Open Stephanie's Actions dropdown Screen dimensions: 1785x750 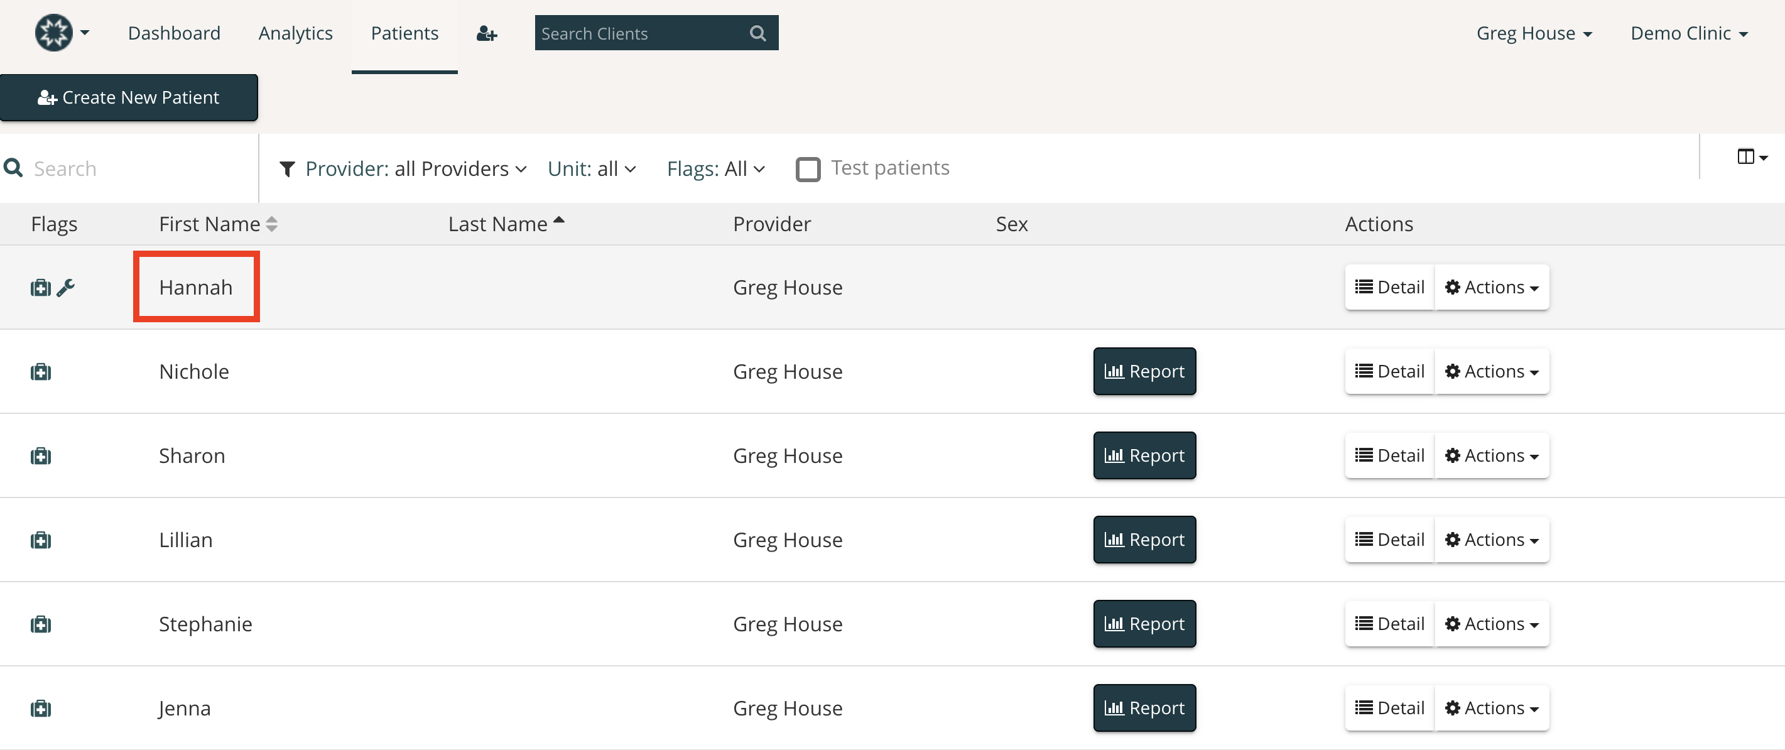coord(1491,624)
